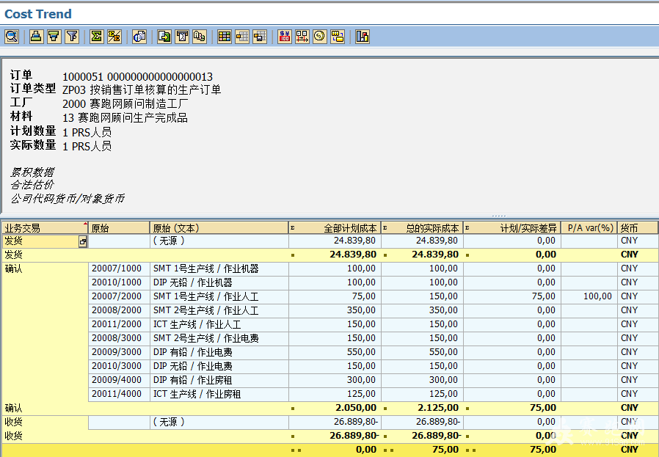Select cell 20010/1000
Viewport: 659px width, 457px height.
119,282
